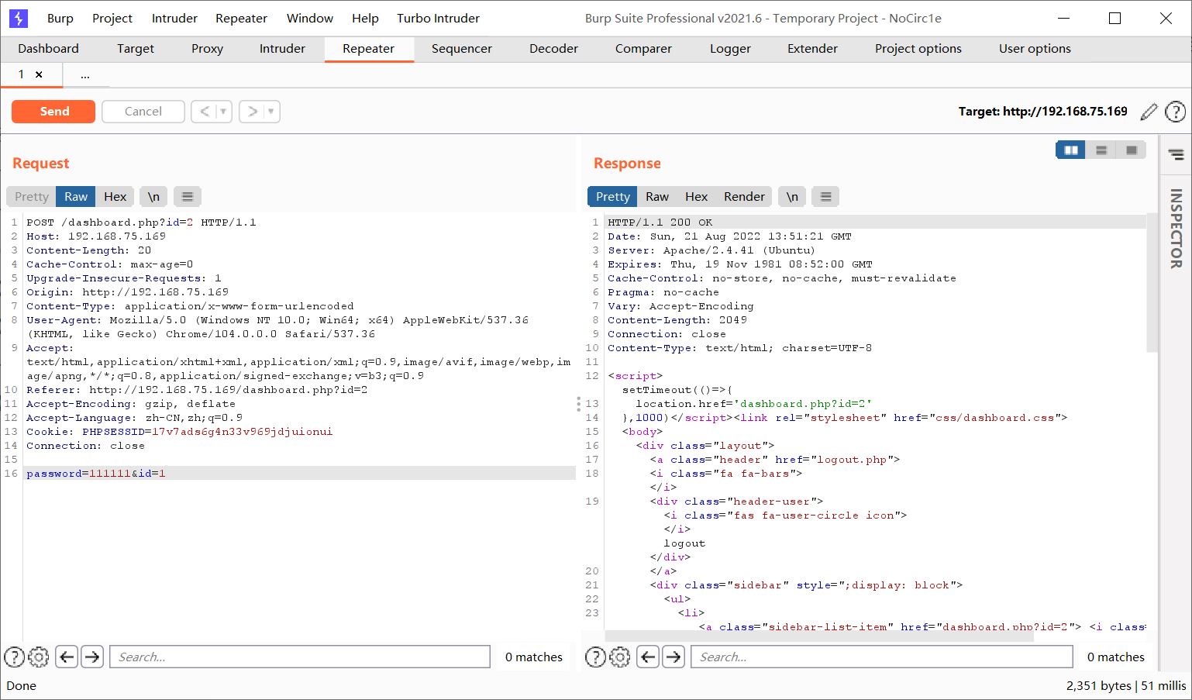Go to previous request in history arrow

[x=205, y=112]
